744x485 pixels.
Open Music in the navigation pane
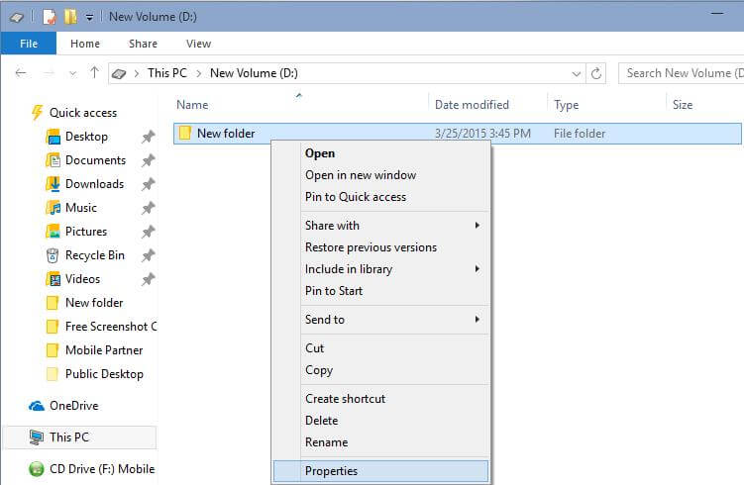tap(80, 208)
